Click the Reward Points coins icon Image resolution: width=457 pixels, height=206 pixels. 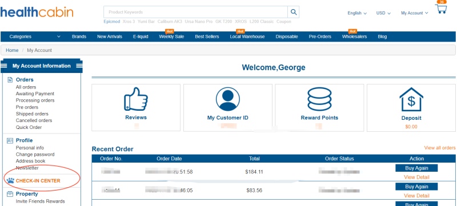(319, 99)
